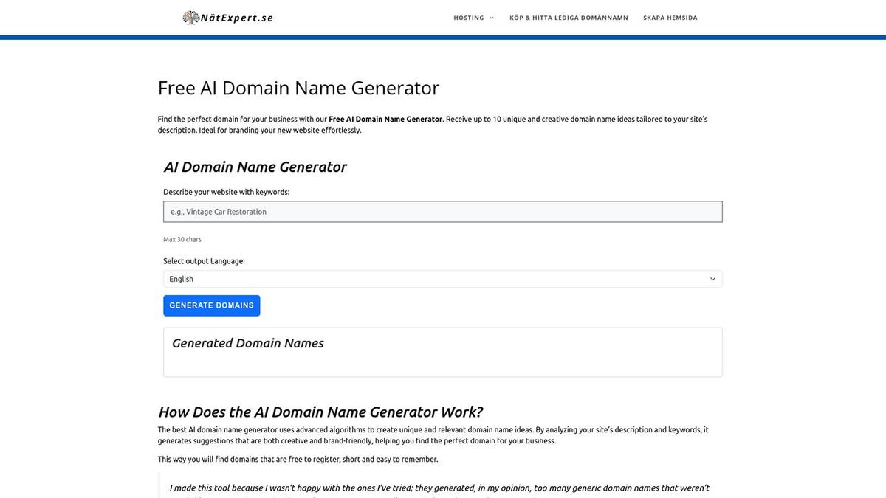
Task: Click the Generate Domains button
Action: (212, 305)
